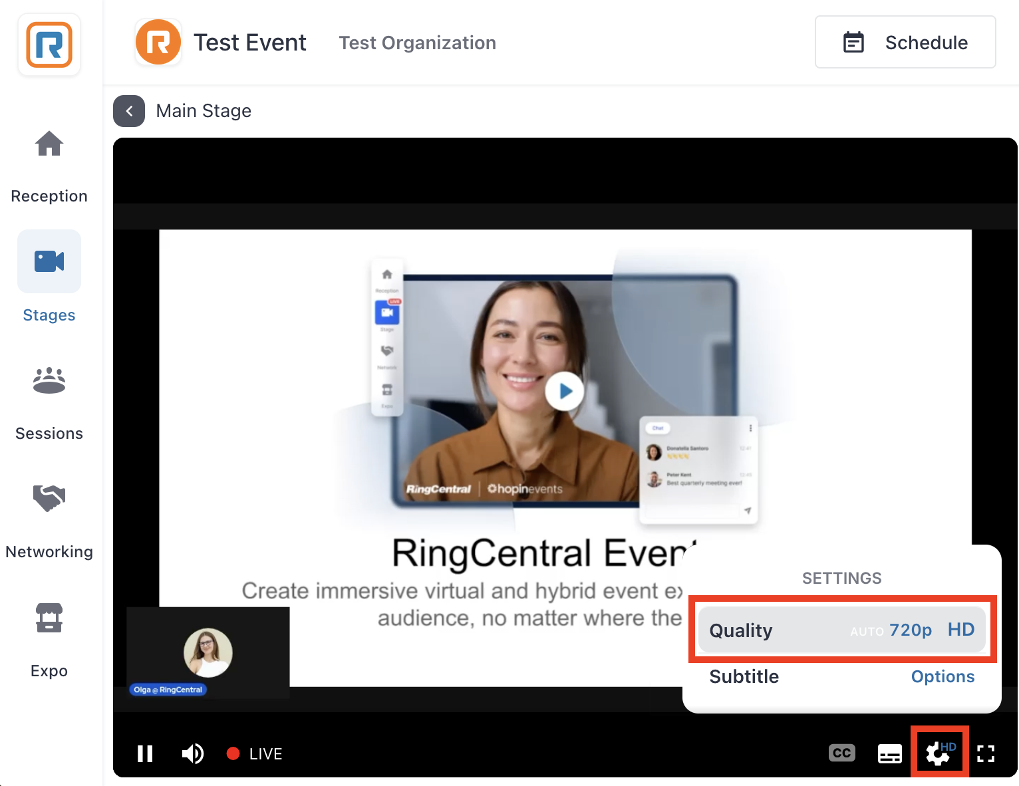The height and width of the screenshot is (786, 1019).
Task: Click the Stages label in sidebar
Action: (x=49, y=315)
